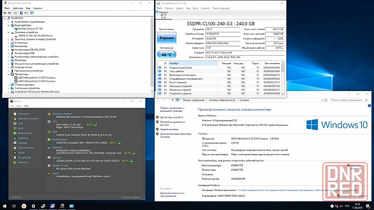Open the View menu in Speccy

pyautogui.click(x=18, y=106)
